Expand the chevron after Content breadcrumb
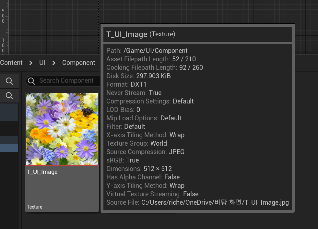The height and width of the screenshot is (229, 318). click(31, 63)
